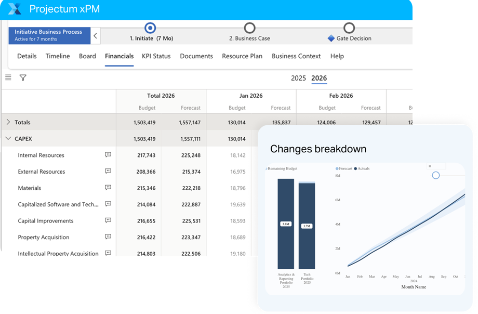
Task: Open the Resource Plan tab
Action: 242,56
